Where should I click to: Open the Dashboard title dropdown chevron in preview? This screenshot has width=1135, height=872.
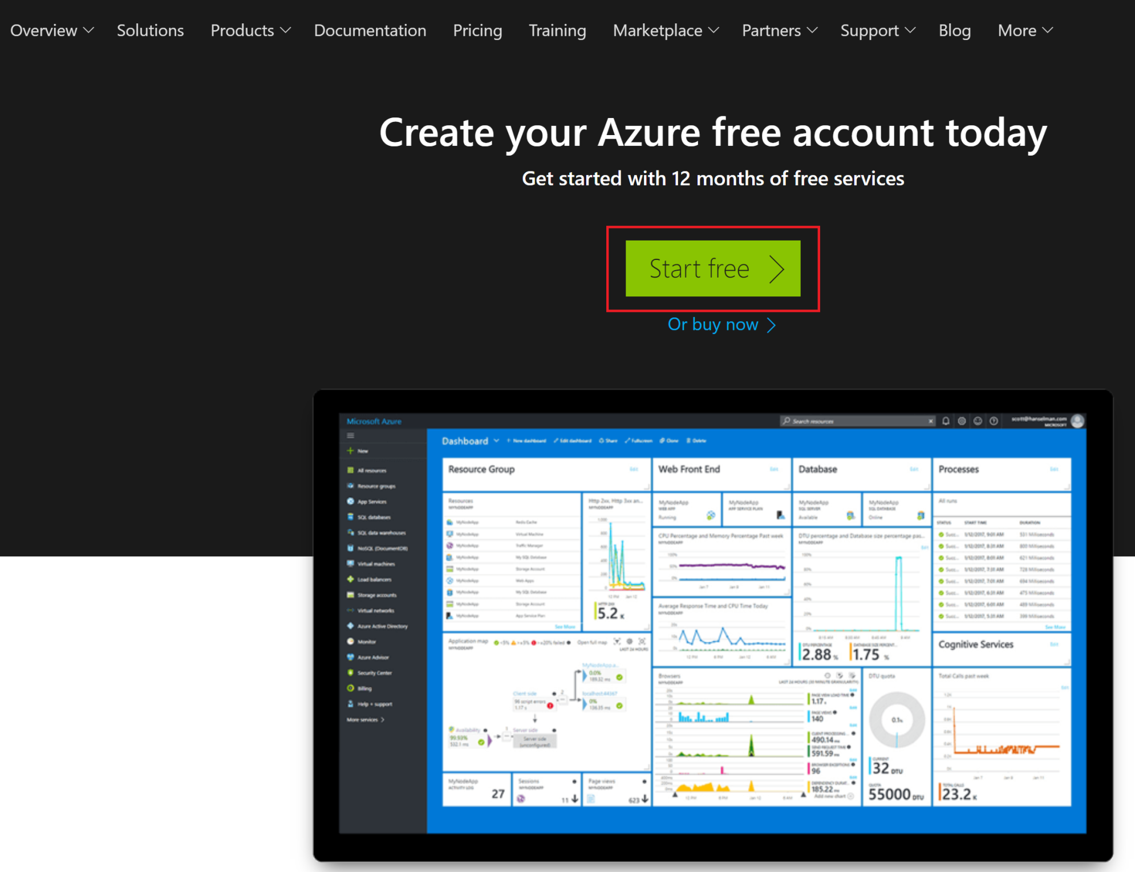(496, 441)
